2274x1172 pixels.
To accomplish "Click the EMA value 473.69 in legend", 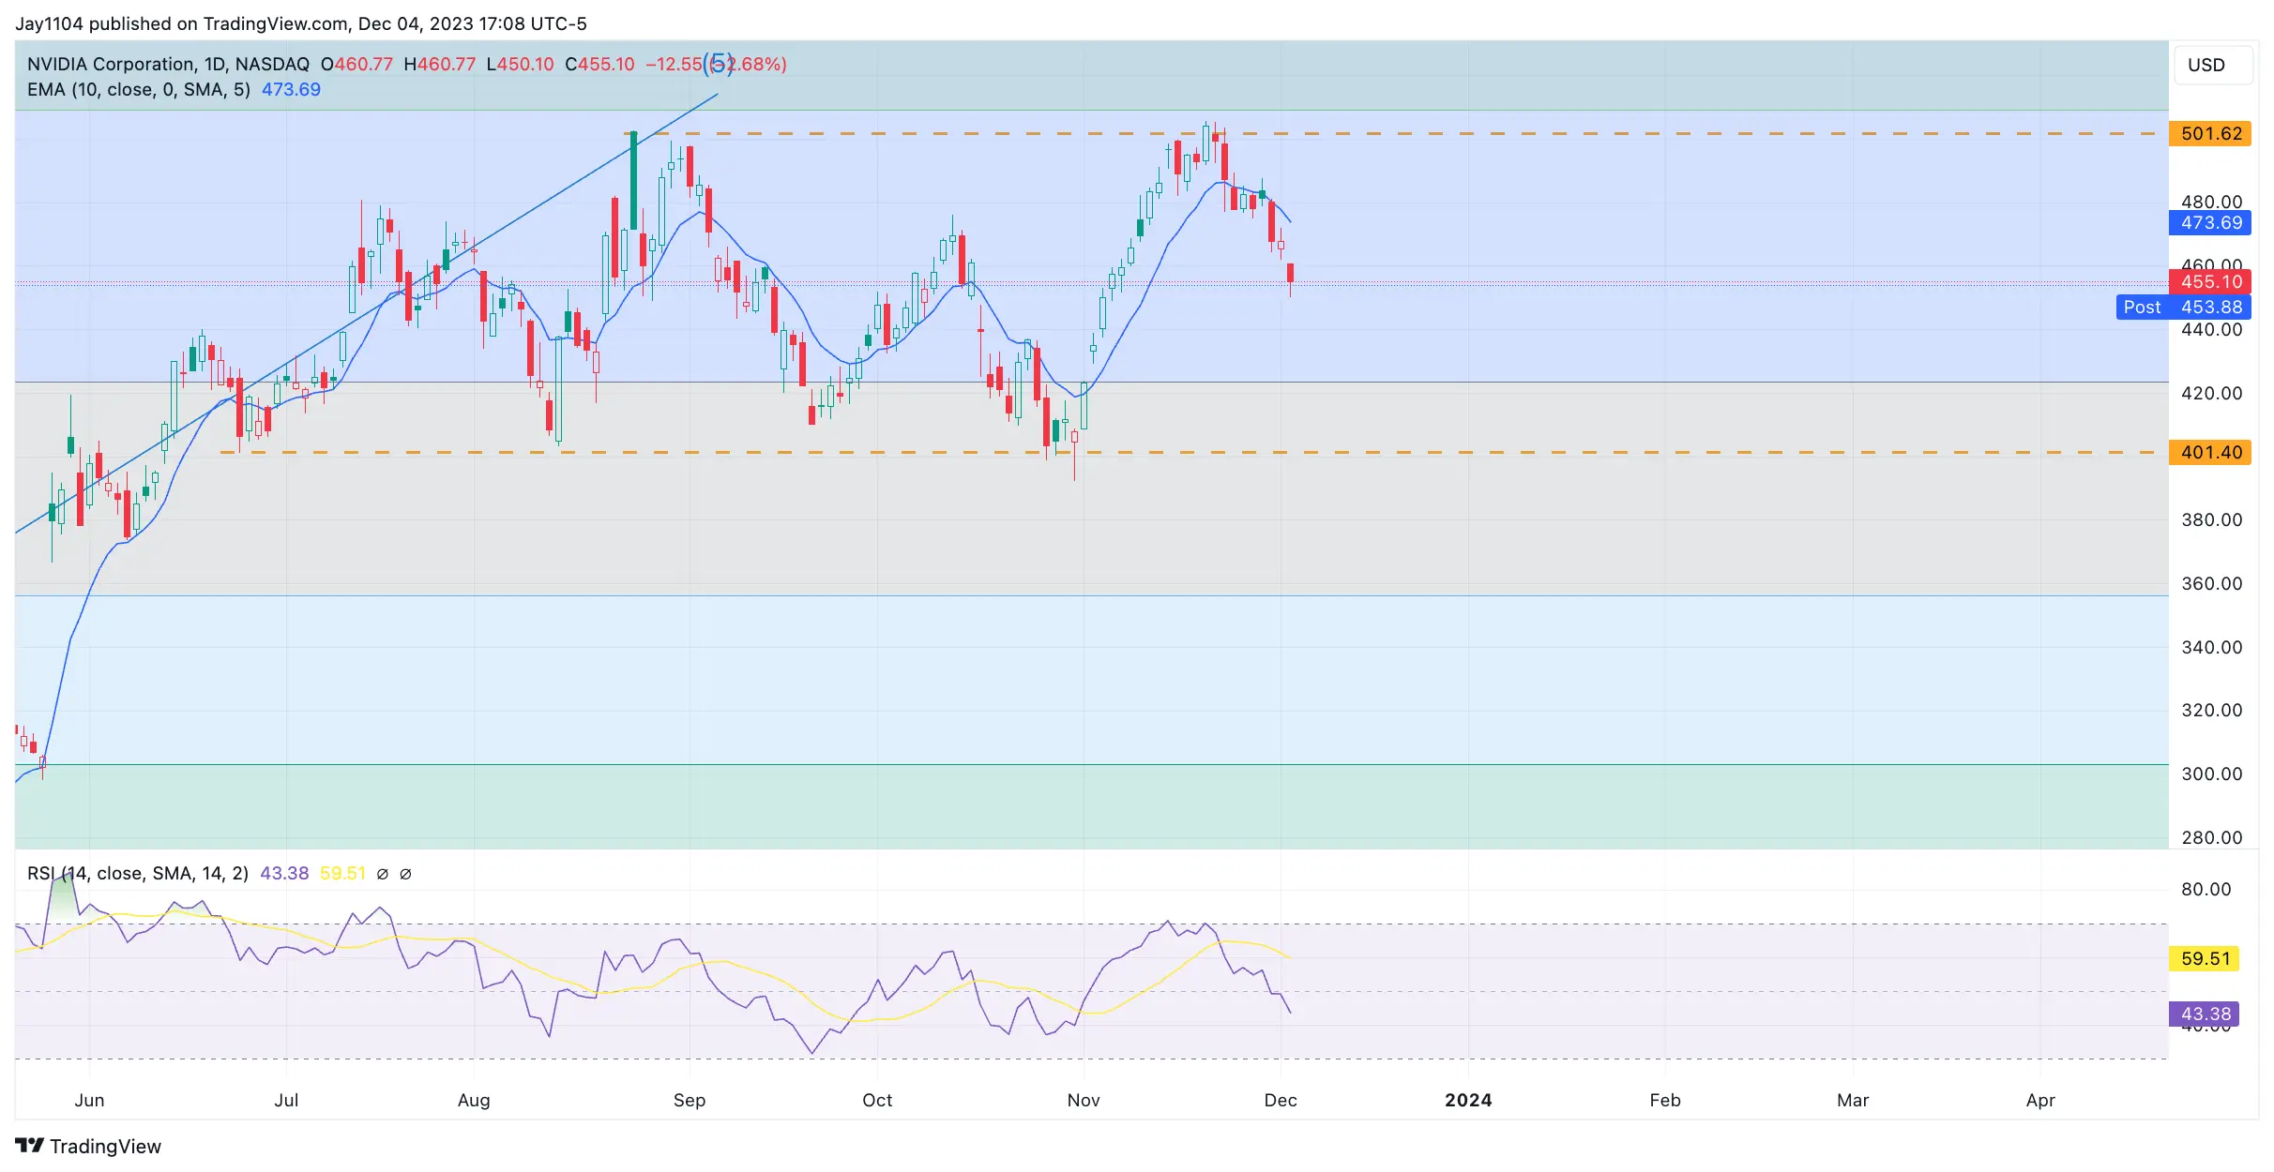I will [291, 89].
